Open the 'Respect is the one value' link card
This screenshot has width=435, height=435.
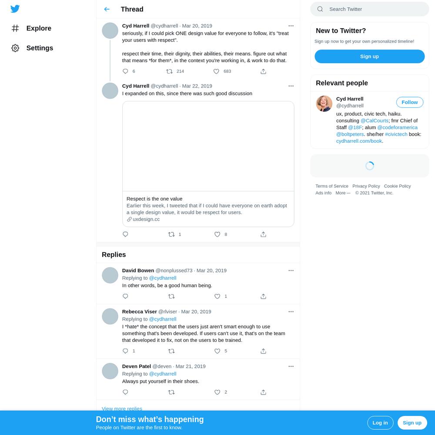click(x=208, y=164)
